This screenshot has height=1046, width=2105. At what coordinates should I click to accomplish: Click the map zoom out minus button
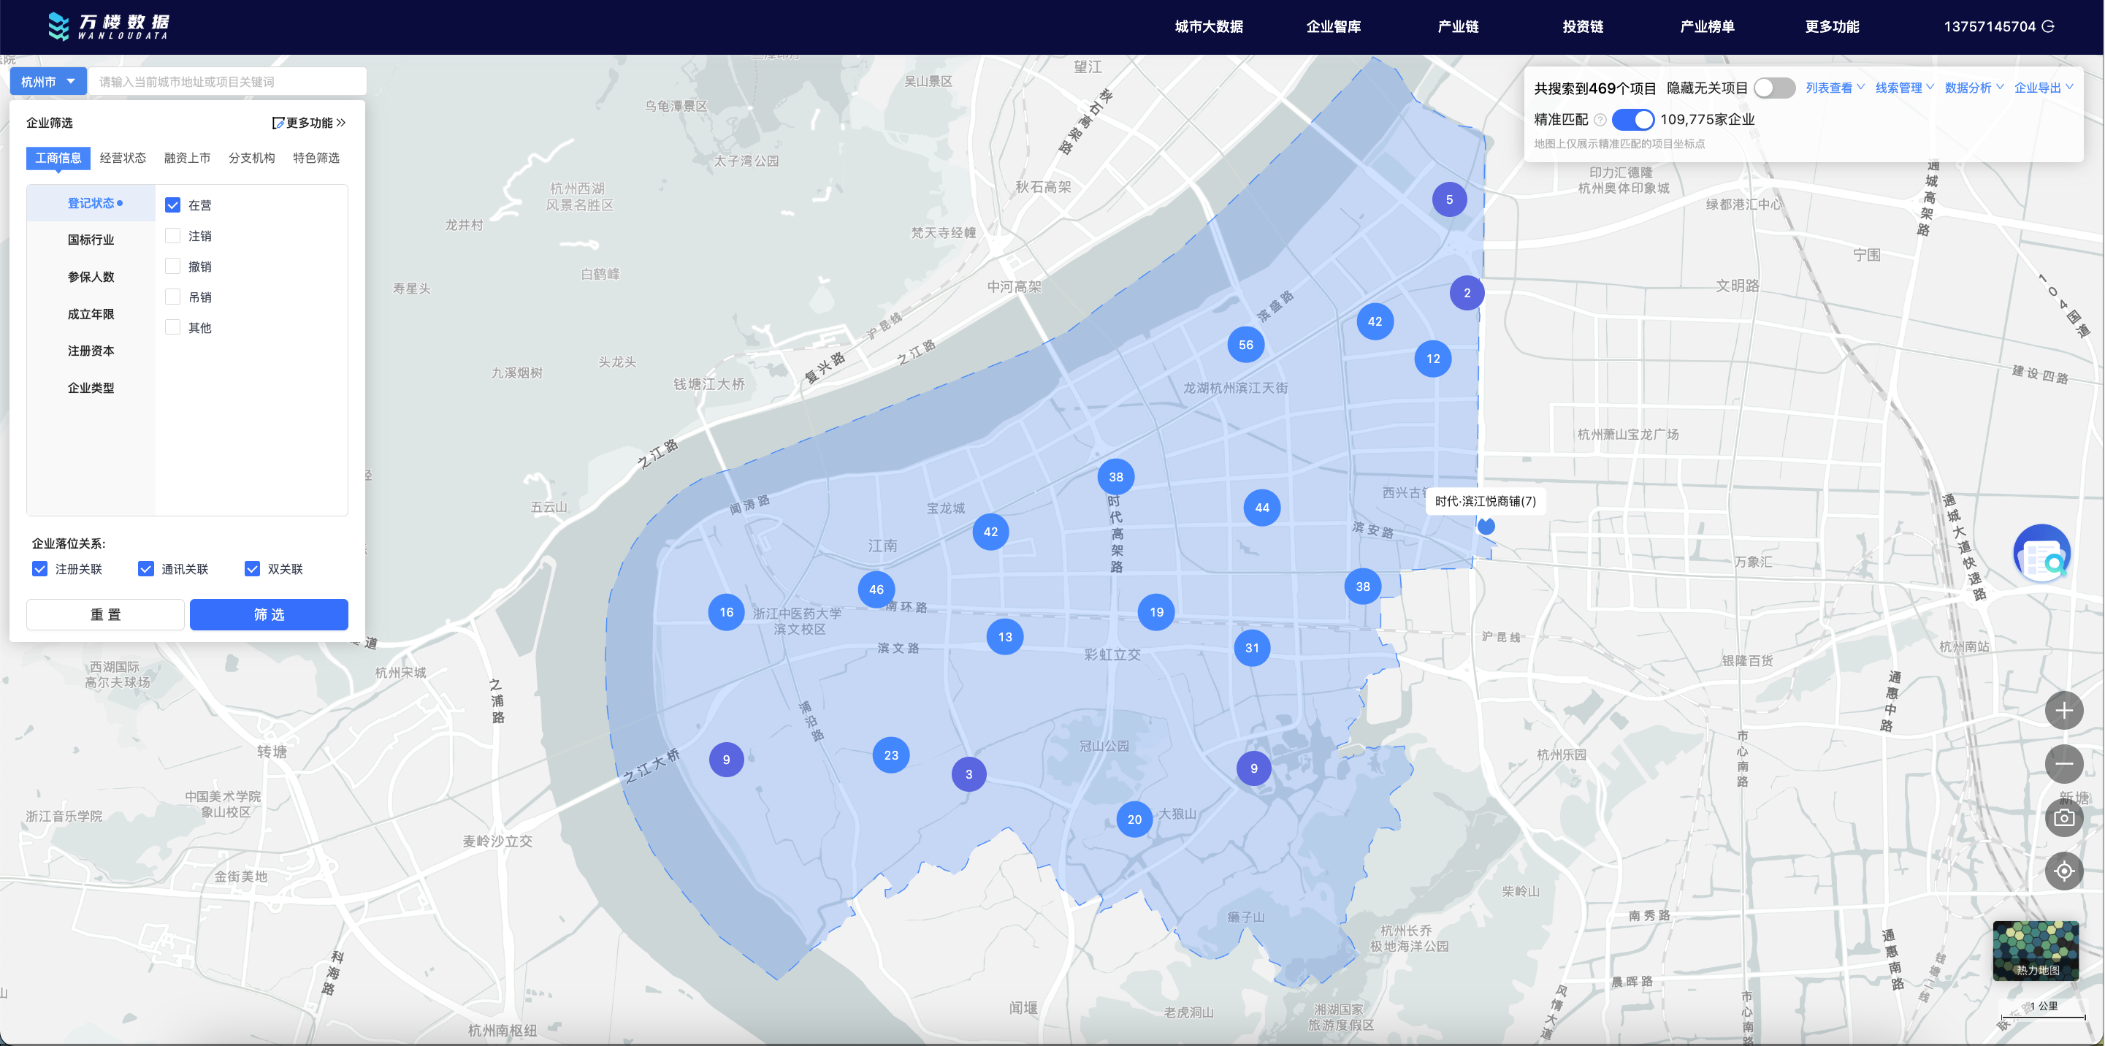[x=2063, y=764]
